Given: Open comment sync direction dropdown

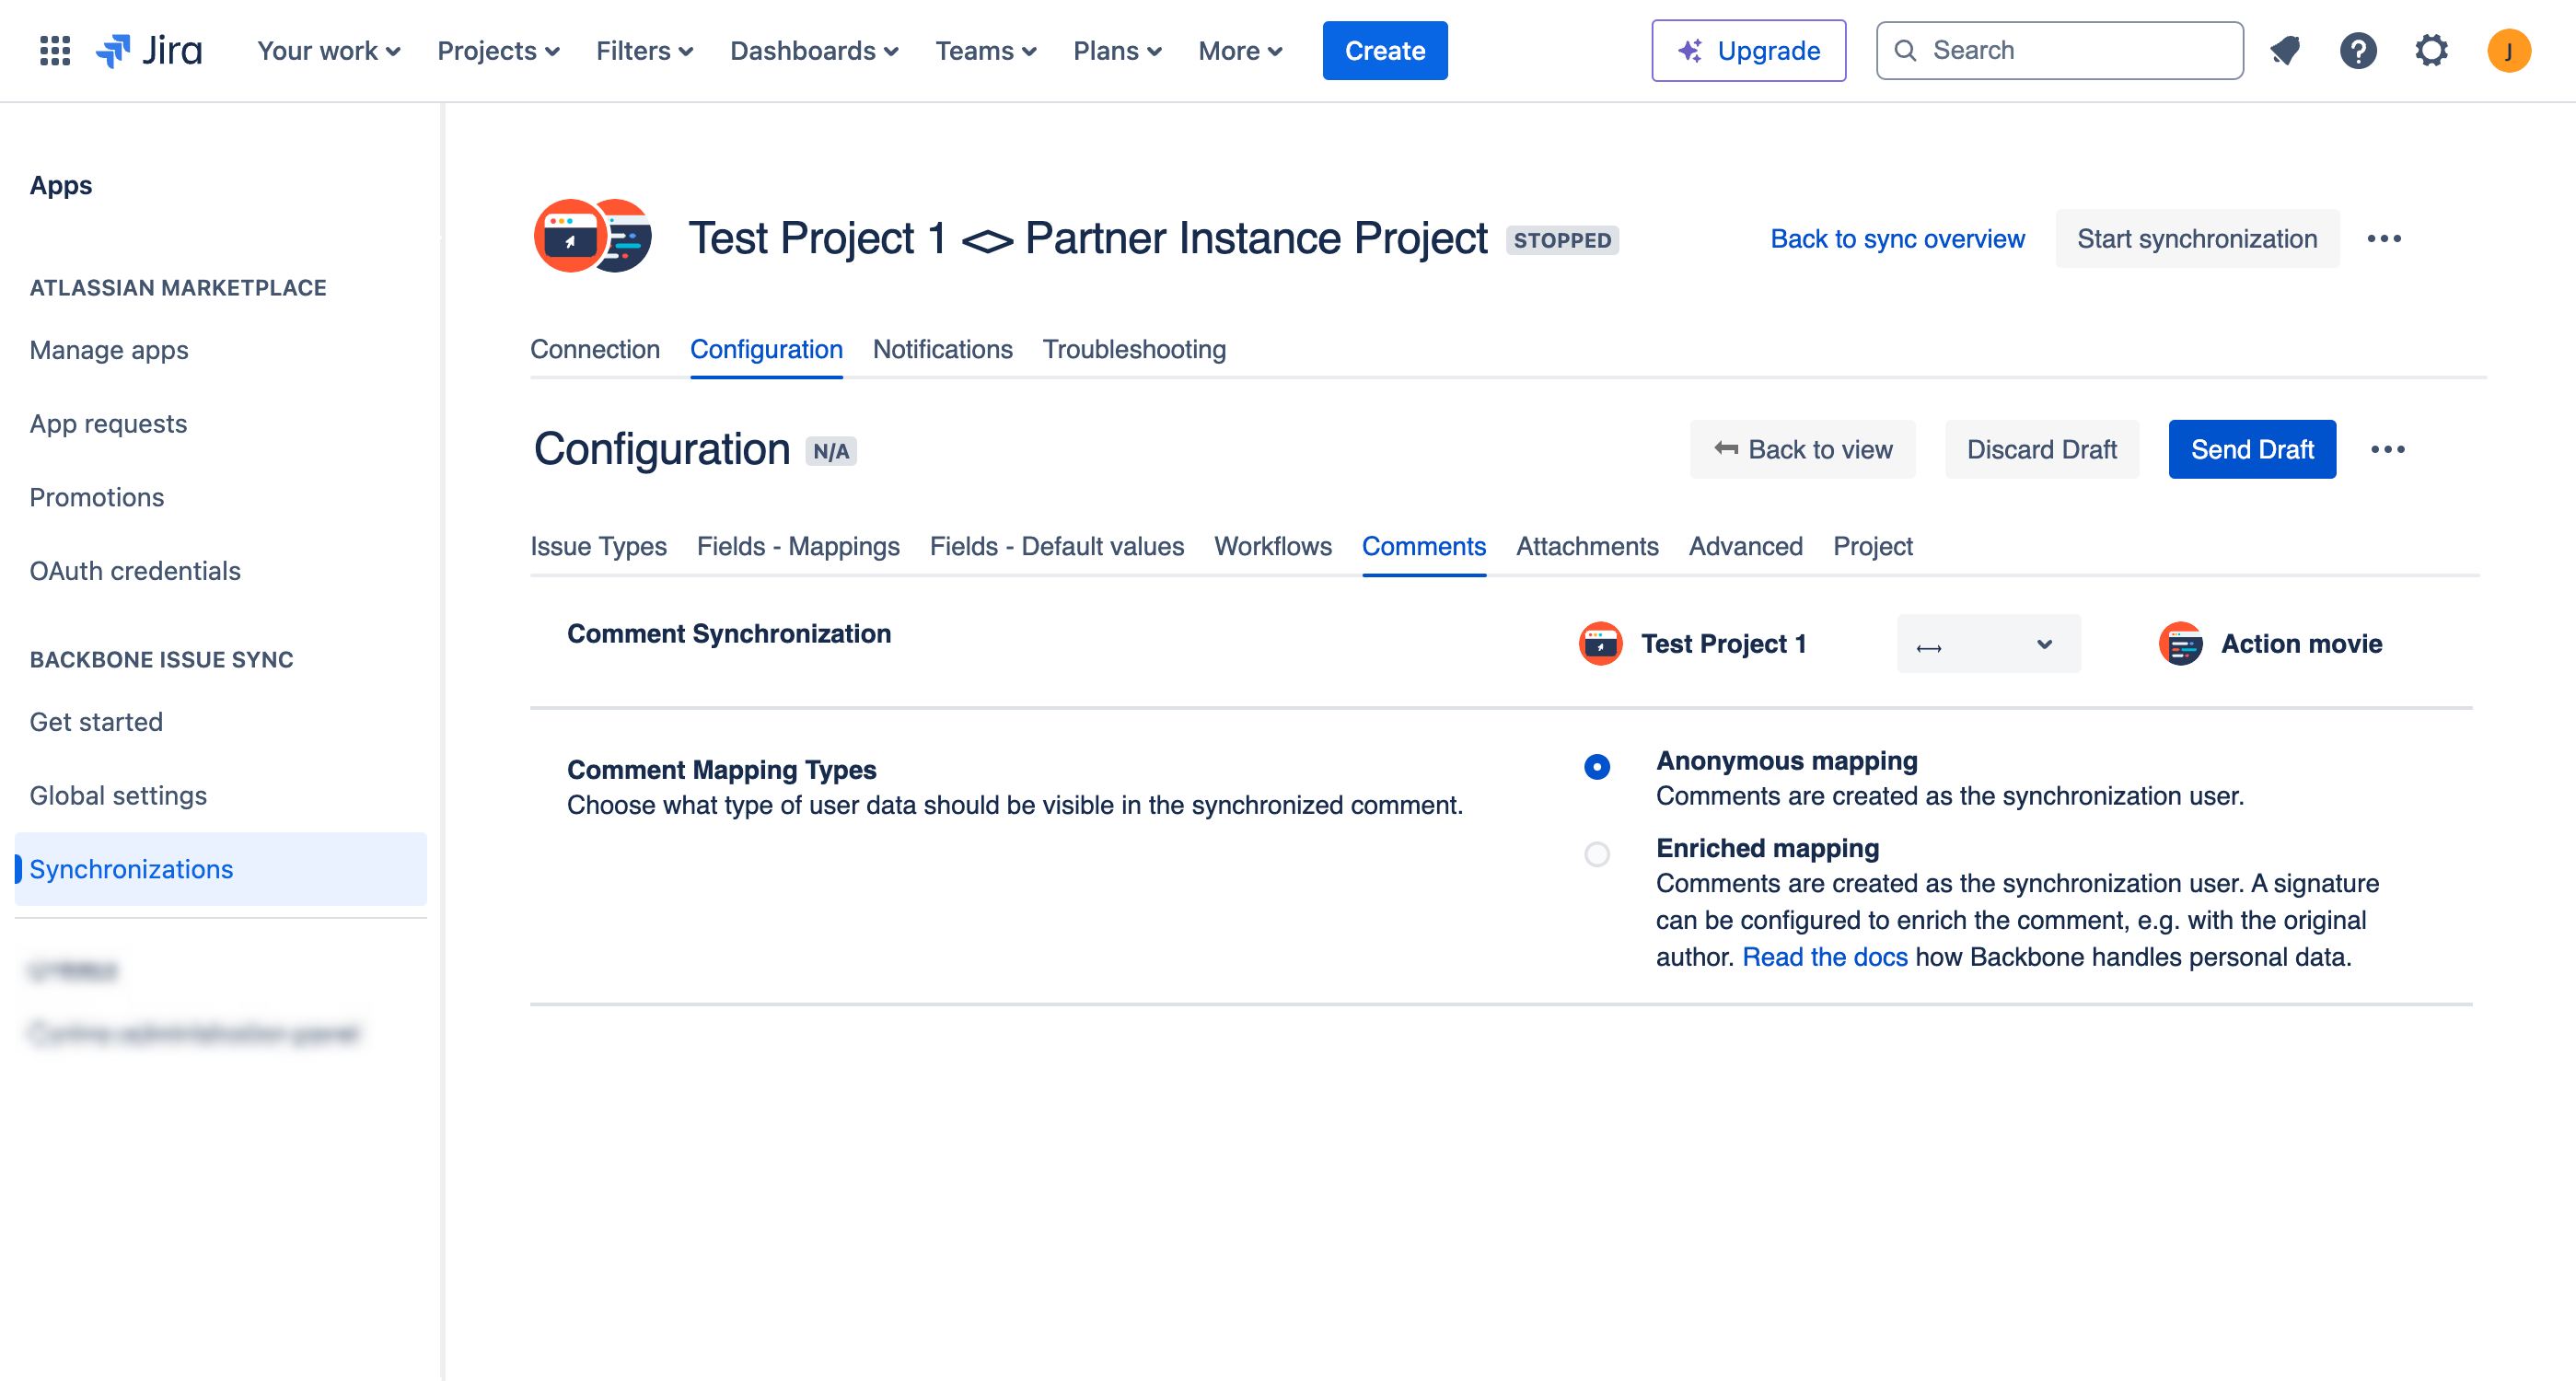Looking at the screenshot, I should pos(1988,643).
